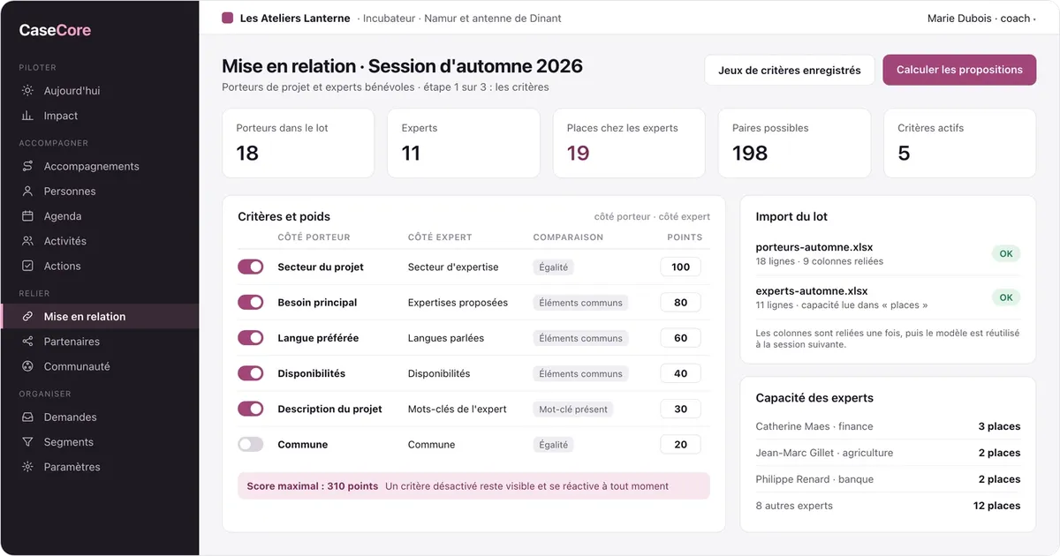Click the calendar icon beside Agenda
This screenshot has height=556, width=1060.
click(x=27, y=215)
